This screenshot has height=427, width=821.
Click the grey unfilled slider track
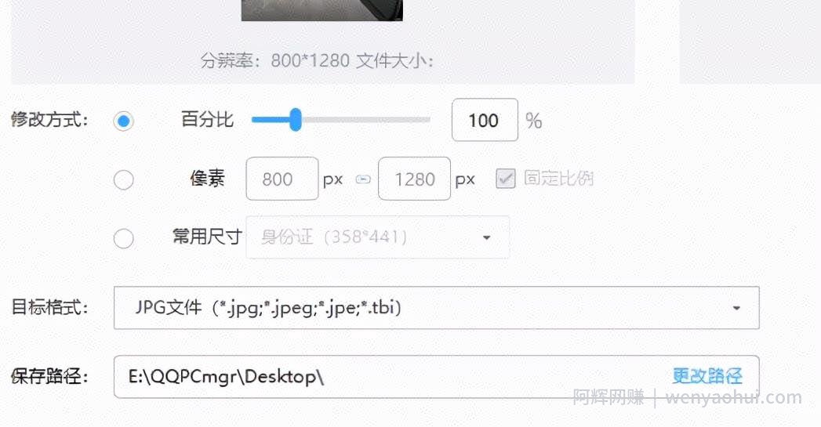[366, 120]
